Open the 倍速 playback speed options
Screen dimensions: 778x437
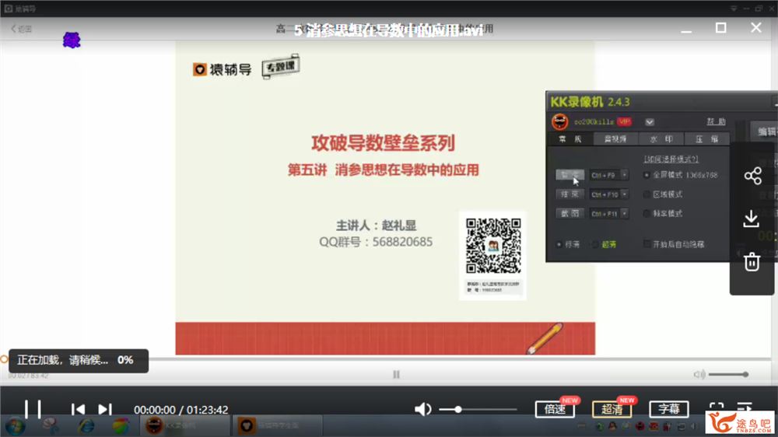tap(555, 409)
